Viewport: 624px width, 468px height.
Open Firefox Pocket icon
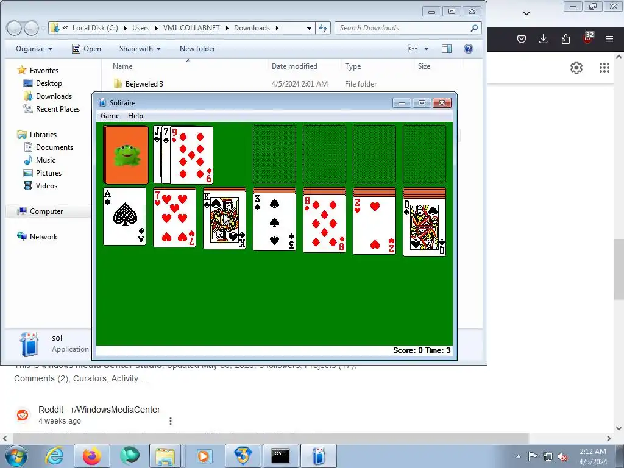[x=522, y=39]
